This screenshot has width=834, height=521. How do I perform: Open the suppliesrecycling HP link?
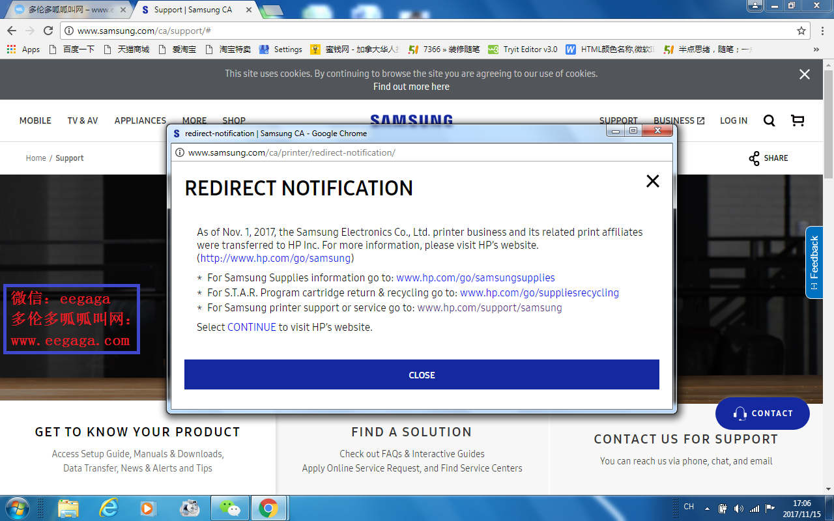click(x=539, y=292)
